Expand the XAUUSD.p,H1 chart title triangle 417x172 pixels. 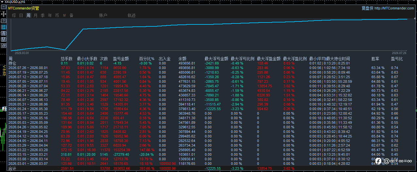tap(2, 2)
